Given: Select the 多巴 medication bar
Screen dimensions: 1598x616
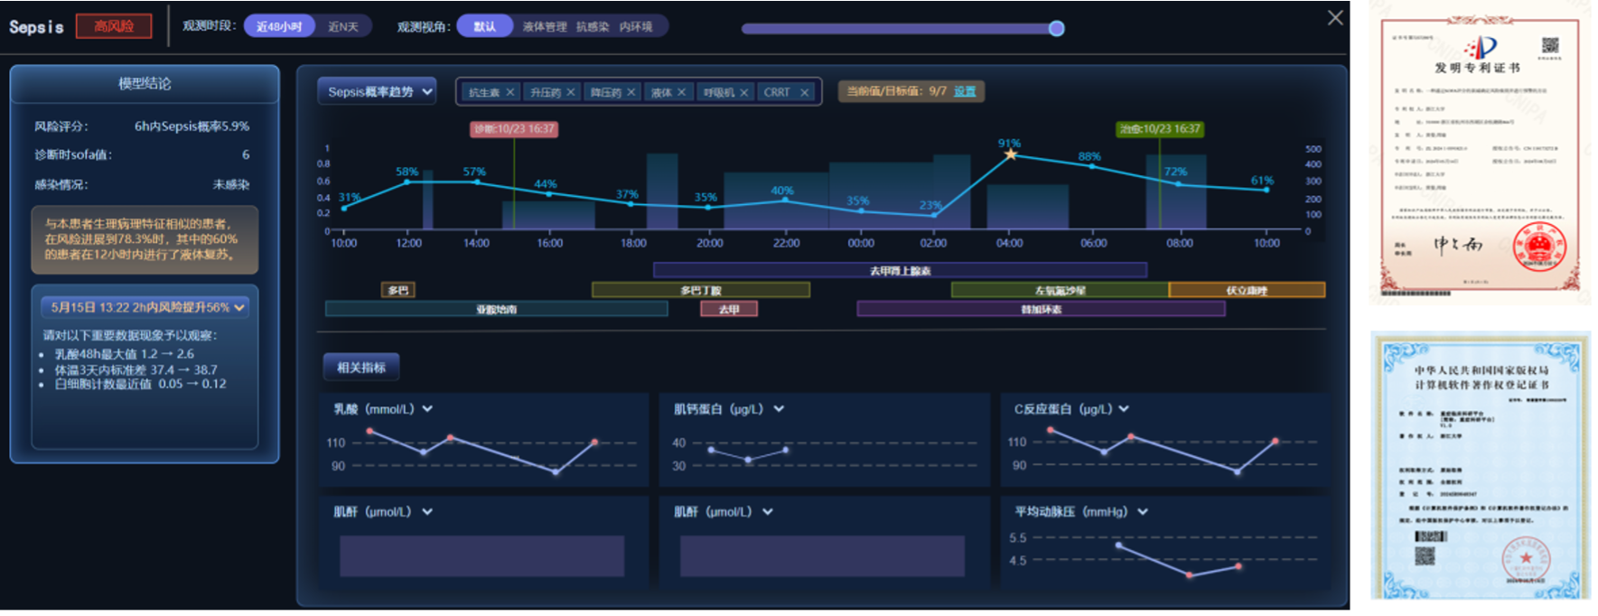Looking at the screenshot, I should (397, 290).
